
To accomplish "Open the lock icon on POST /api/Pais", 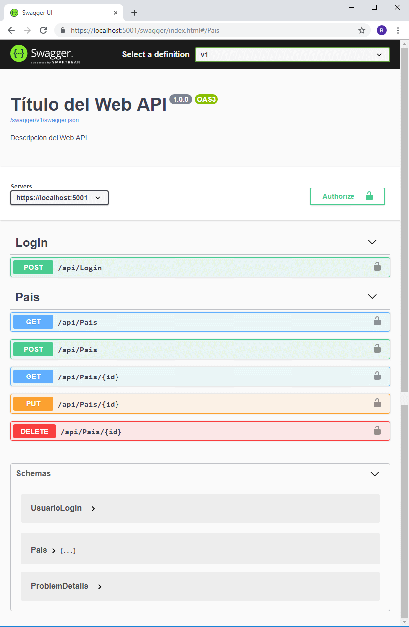I will 377,349.
